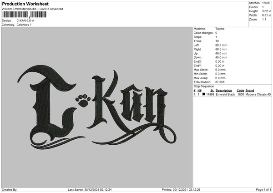Select the Trims value '10'
Viewport: 273px width, 193px height.
[x=217, y=41]
